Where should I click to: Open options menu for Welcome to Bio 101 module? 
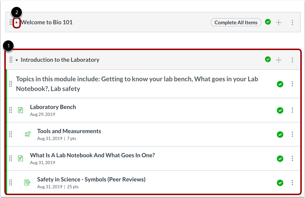point(292,22)
